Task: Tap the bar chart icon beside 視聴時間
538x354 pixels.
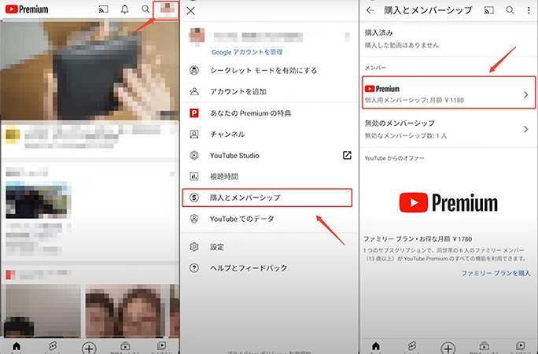Action: (194, 177)
